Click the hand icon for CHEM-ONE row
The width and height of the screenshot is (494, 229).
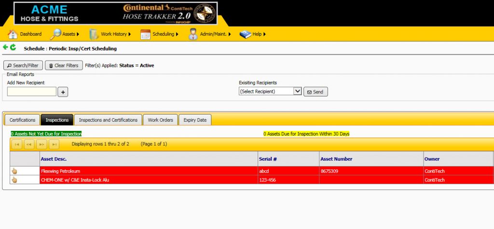coord(14,180)
